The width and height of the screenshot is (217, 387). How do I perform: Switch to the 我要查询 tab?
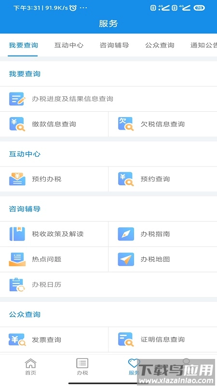click(x=23, y=45)
